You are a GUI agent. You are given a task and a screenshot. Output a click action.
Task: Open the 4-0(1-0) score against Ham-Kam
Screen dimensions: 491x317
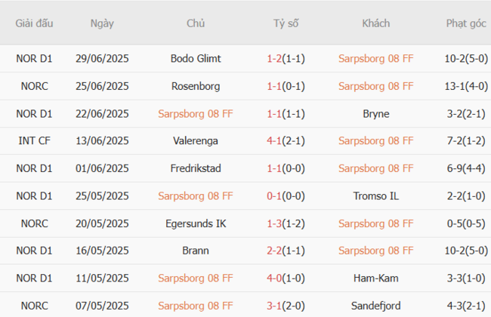click(286, 279)
